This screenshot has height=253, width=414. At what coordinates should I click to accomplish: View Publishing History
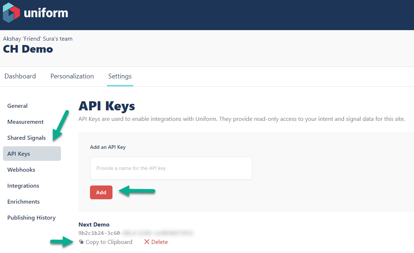click(32, 218)
